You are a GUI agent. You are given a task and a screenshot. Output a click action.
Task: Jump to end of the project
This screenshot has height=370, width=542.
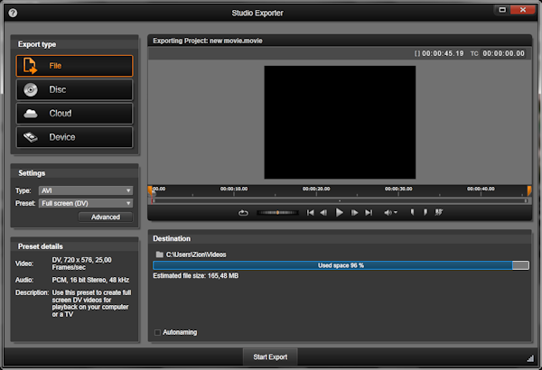pyautogui.click(x=369, y=213)
